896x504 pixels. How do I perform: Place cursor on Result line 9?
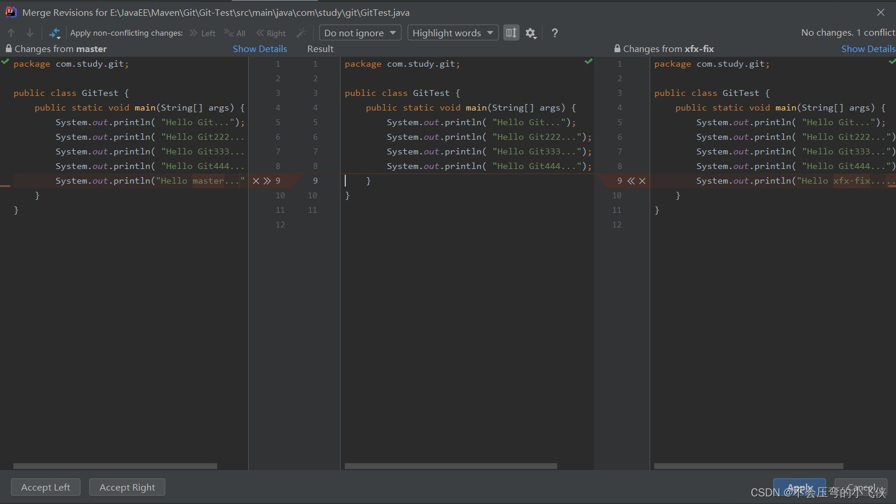pos(467,181)
